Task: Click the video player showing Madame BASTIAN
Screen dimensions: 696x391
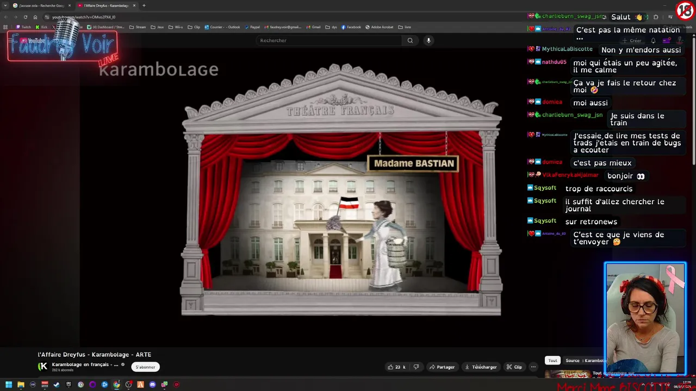Action: click(341, 190)
